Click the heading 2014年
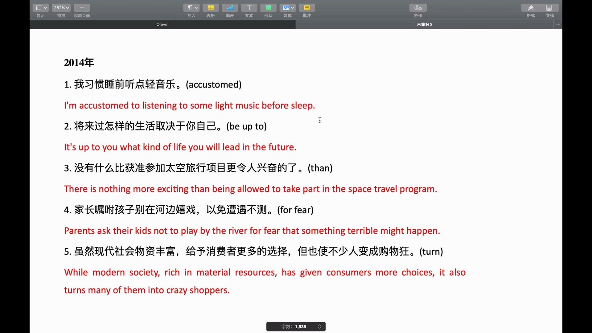592x333 pixels. (x=79, y=63)
